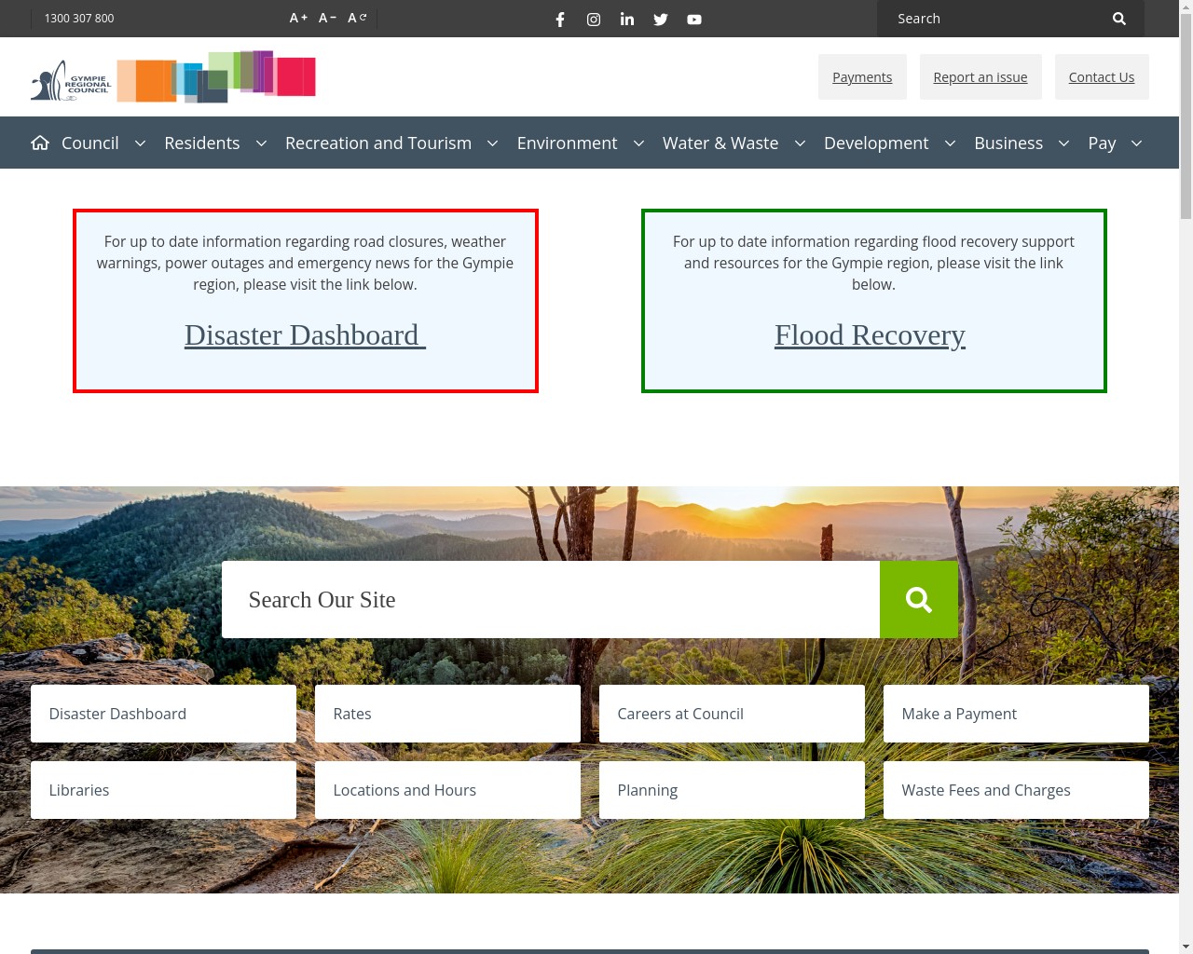
Task: Expand the Water & Waste dropdown arrow
Action: 800,143
